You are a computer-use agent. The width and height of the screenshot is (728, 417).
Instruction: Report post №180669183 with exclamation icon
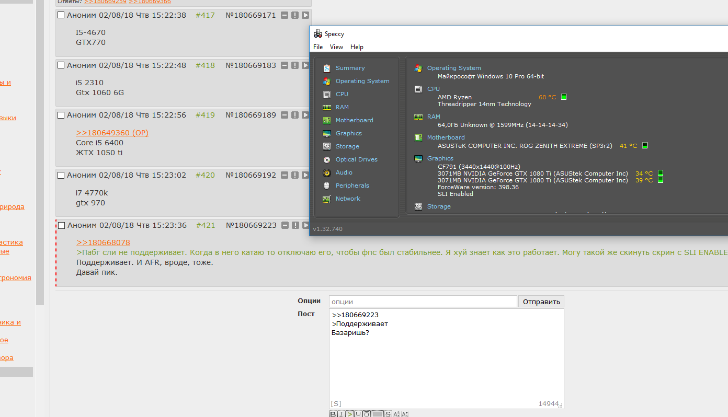pyautogui.click(x=295, y=65)
